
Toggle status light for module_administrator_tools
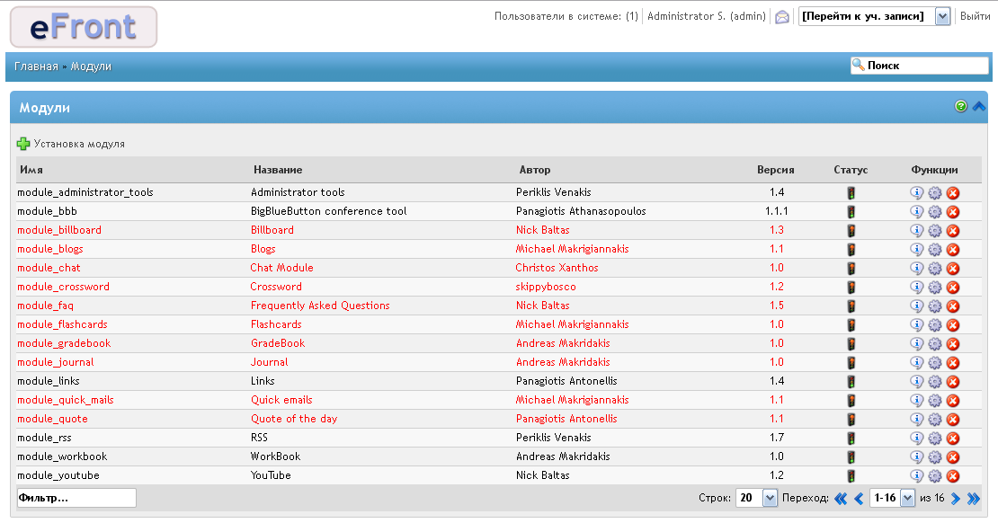[851, 193]
